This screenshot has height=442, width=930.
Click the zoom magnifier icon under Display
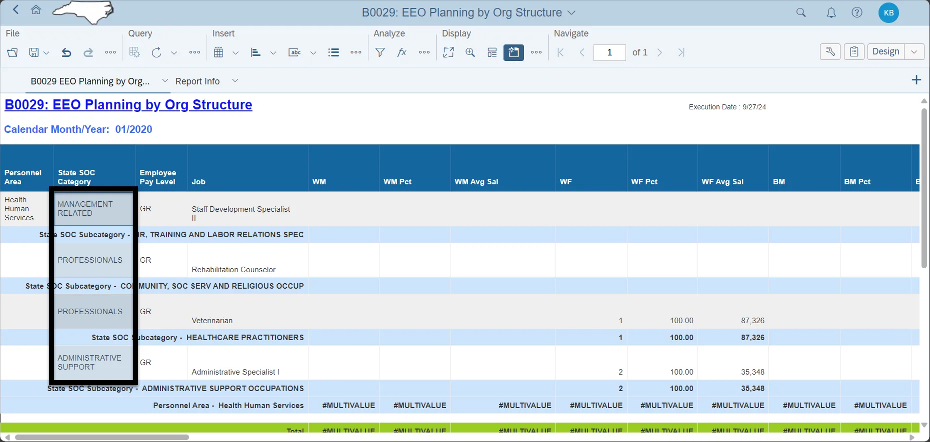click(470, 52)
